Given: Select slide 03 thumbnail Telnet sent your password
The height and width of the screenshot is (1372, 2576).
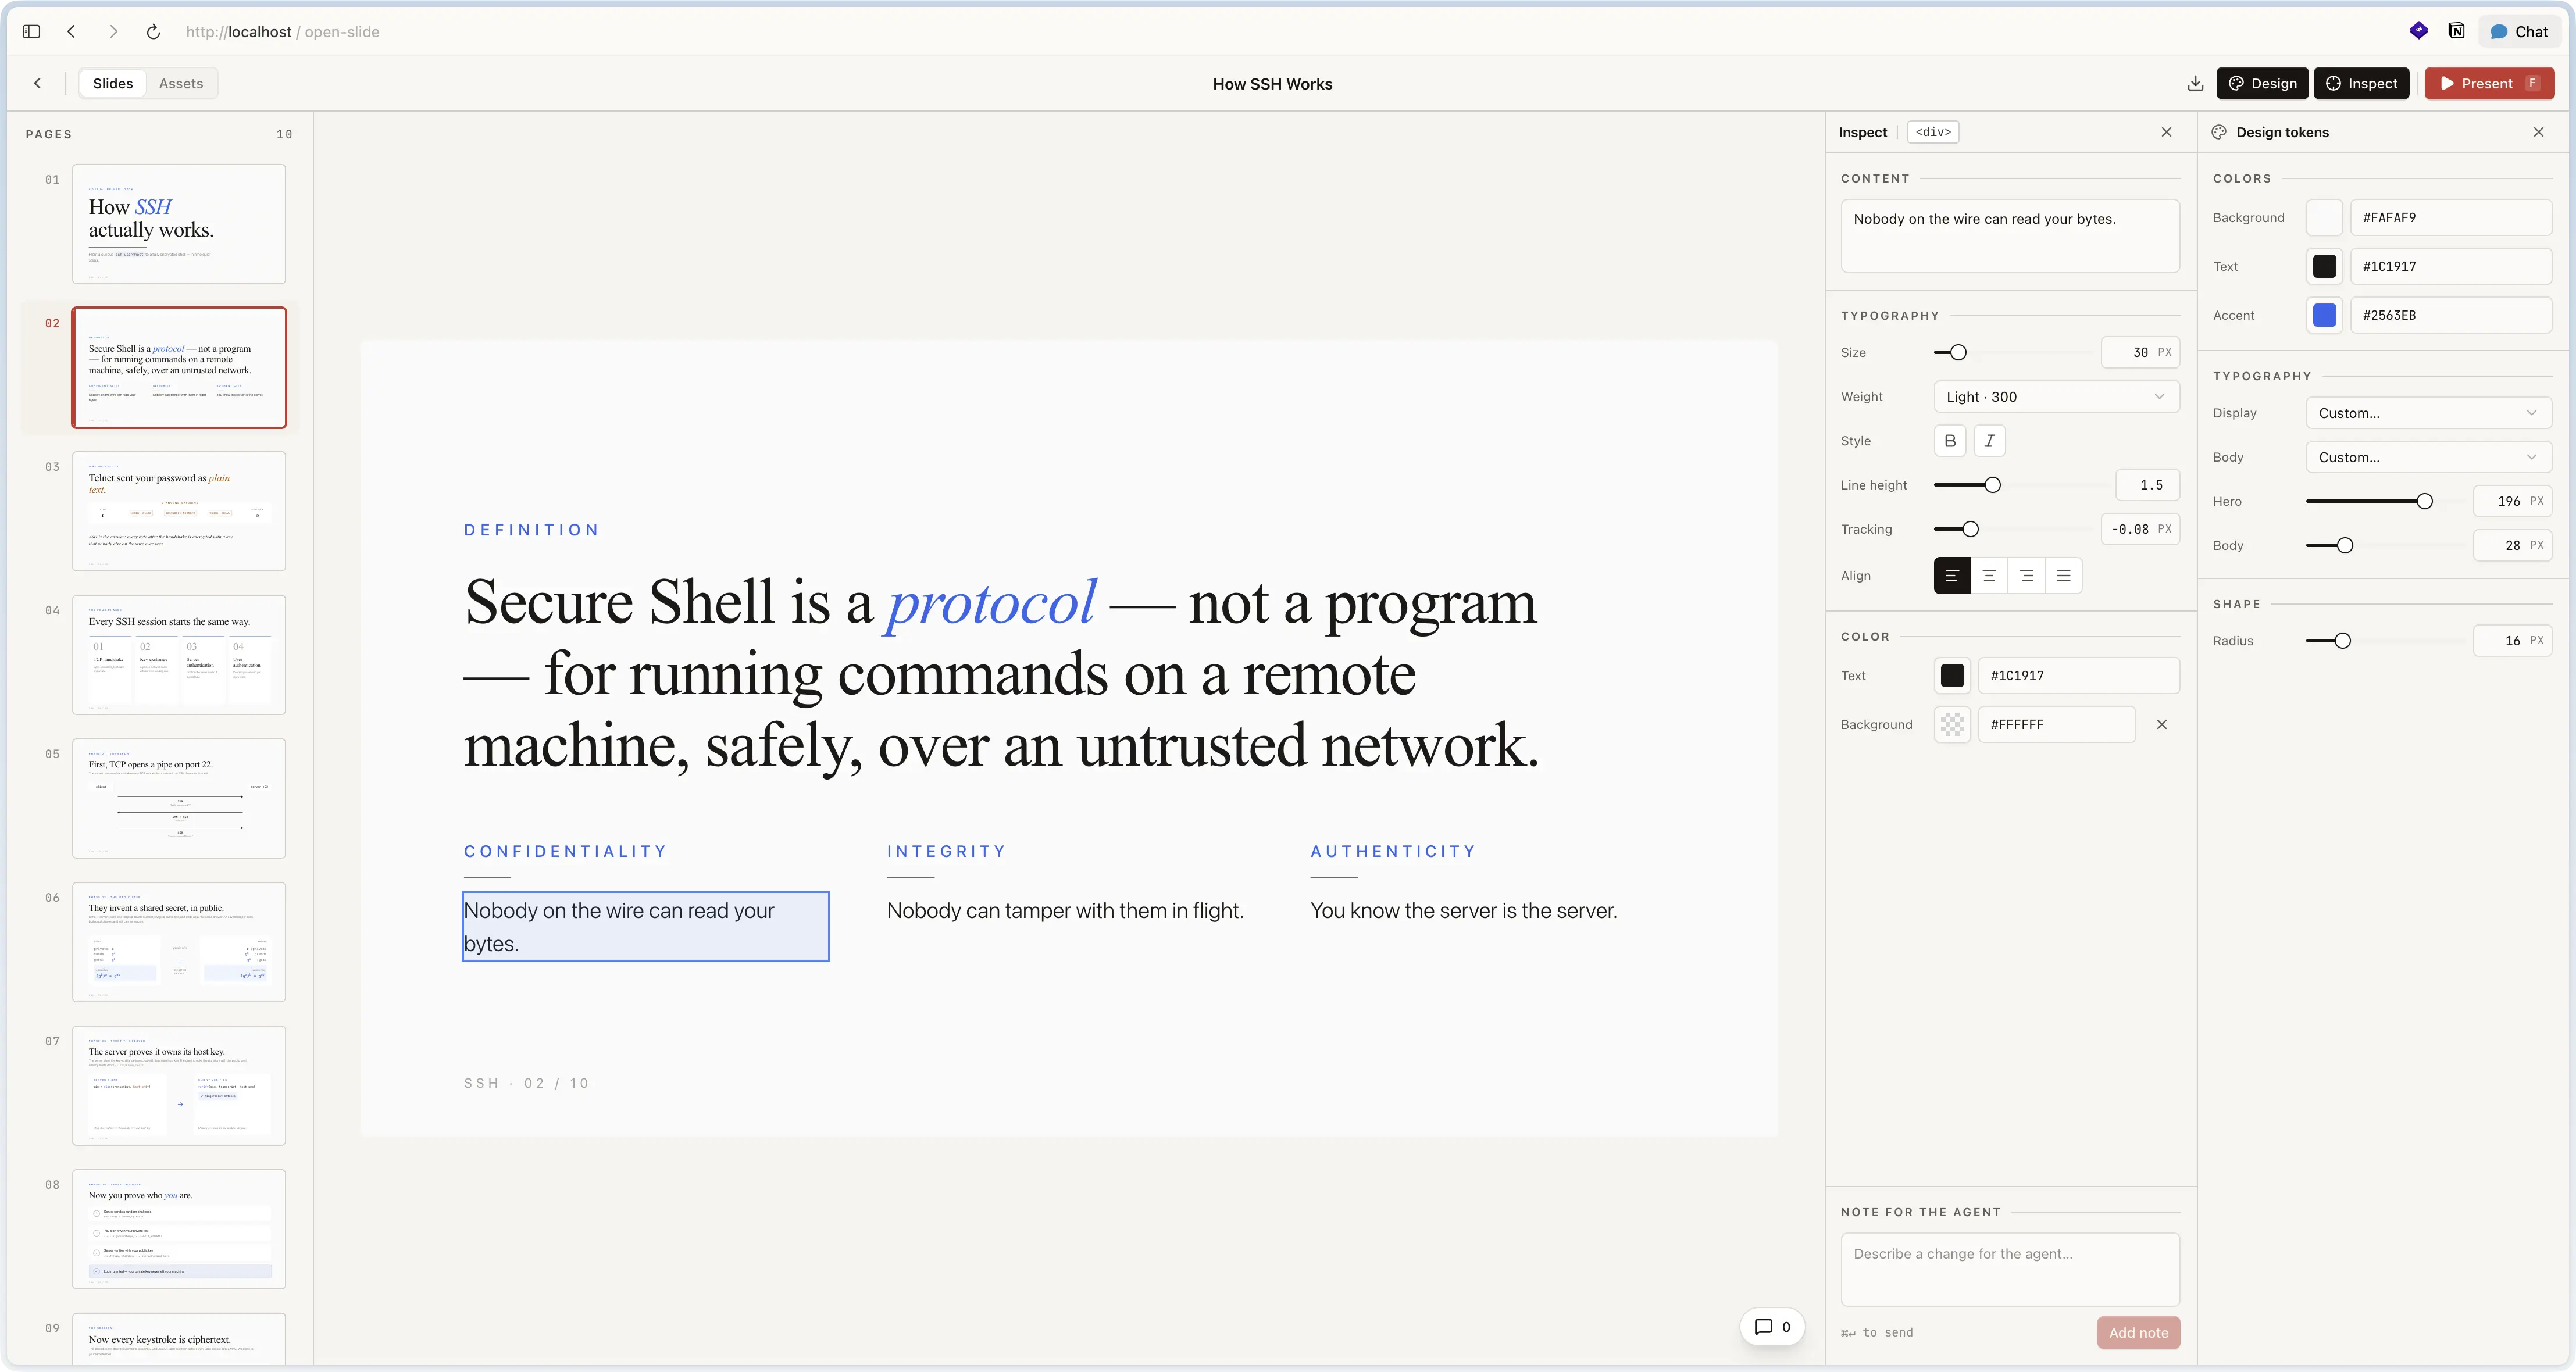Looking at the screenshot, I should point(179,511).
